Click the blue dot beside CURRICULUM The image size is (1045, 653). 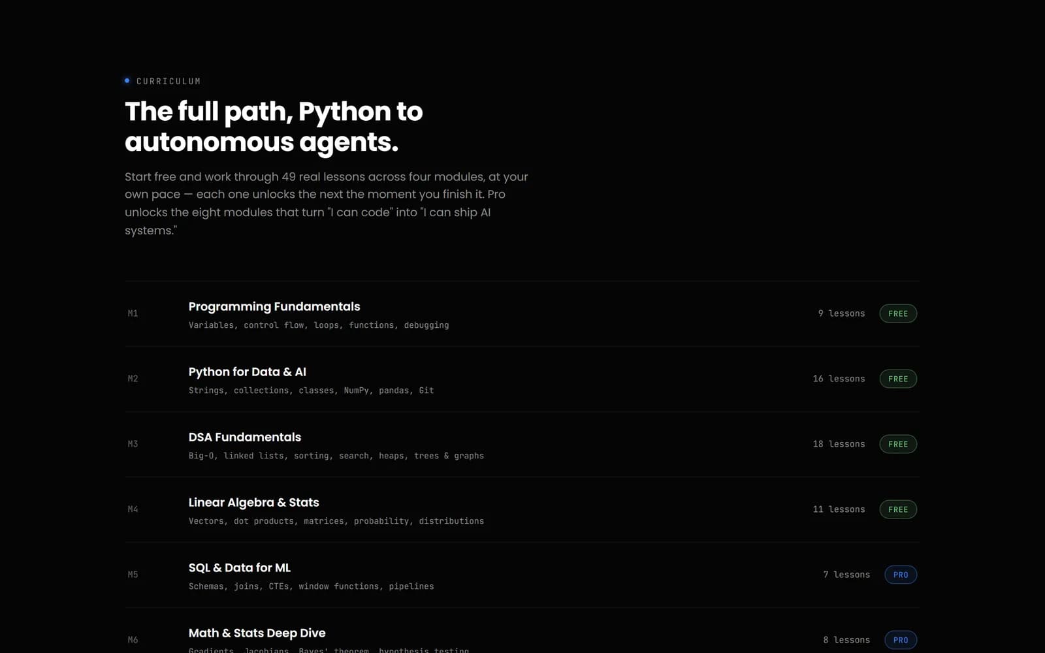127,81
